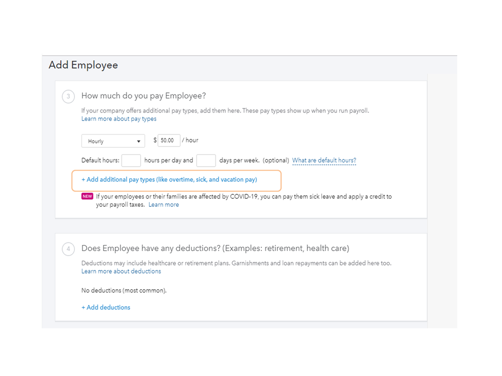Click the hourly rate field showing 50.00
The height and width of the screenshot is (376, 502).
click(169, 141)
